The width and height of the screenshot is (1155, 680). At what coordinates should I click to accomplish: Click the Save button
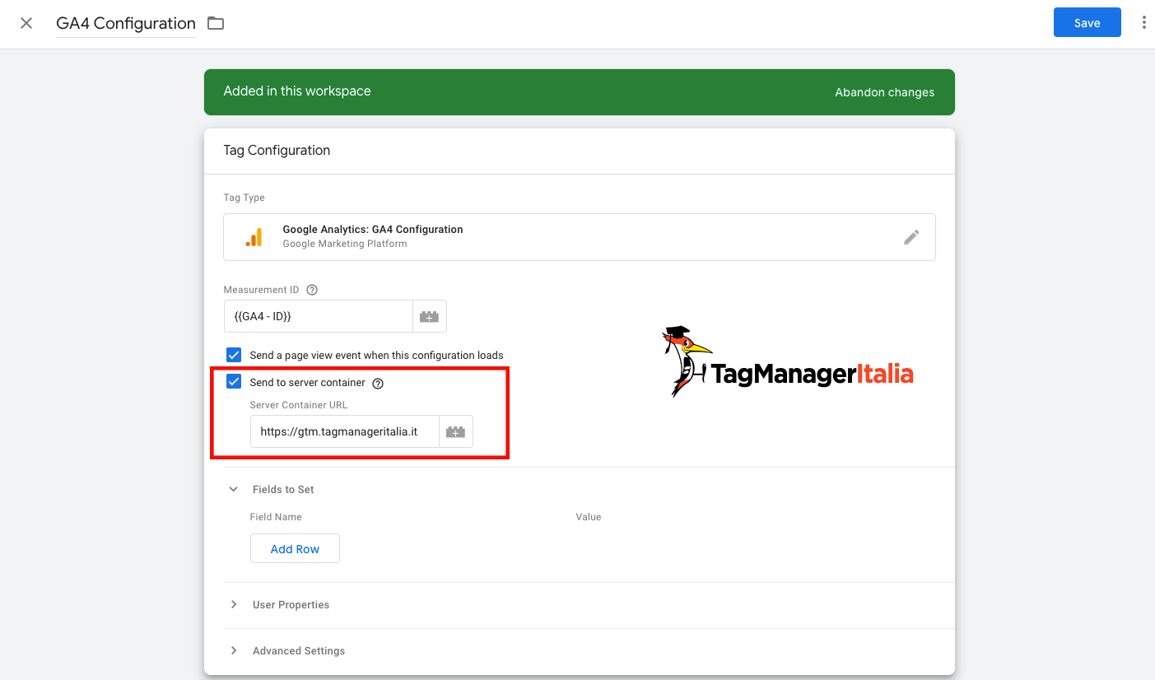[1087, 23]
